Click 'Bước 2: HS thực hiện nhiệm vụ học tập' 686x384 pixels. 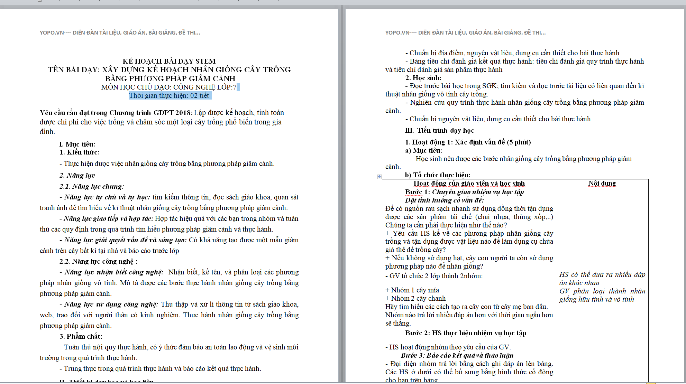[466, 333]
